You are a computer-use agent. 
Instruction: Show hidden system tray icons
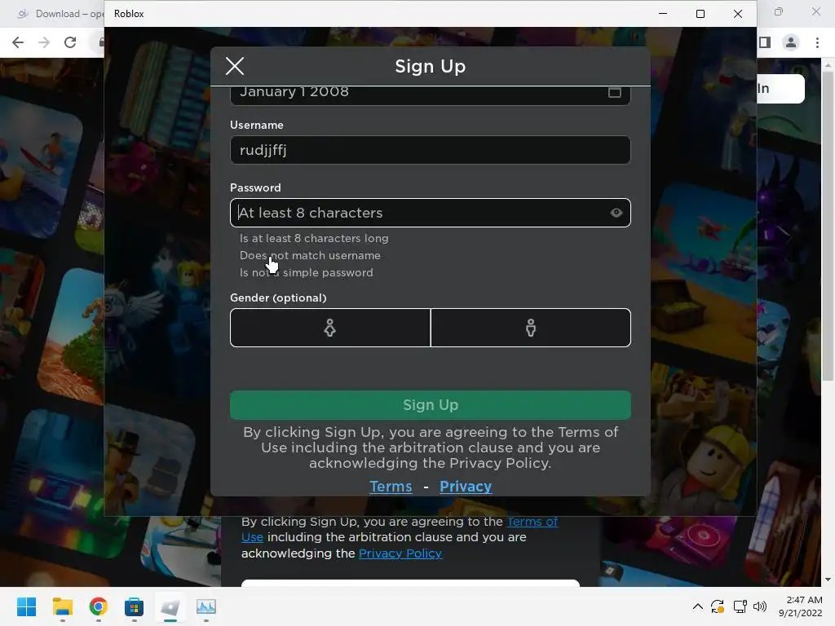[698, 606]
